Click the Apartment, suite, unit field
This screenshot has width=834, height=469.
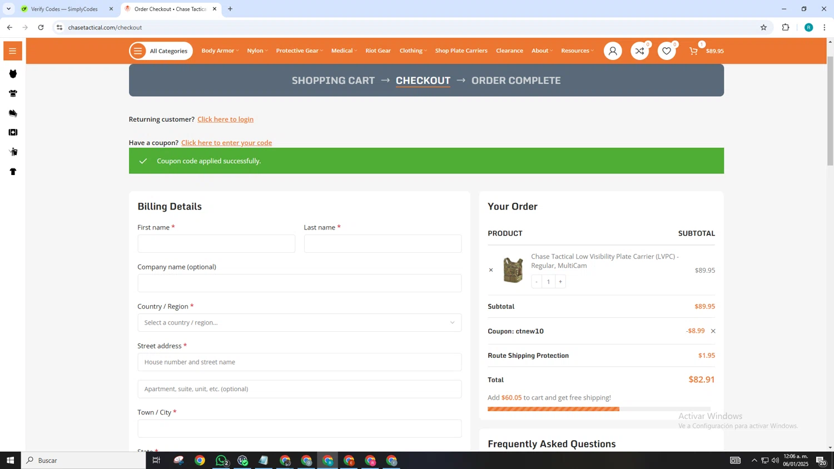click(x=299, y=389)
